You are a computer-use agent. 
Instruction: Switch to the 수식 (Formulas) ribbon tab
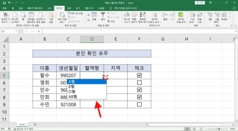[49, 8]
